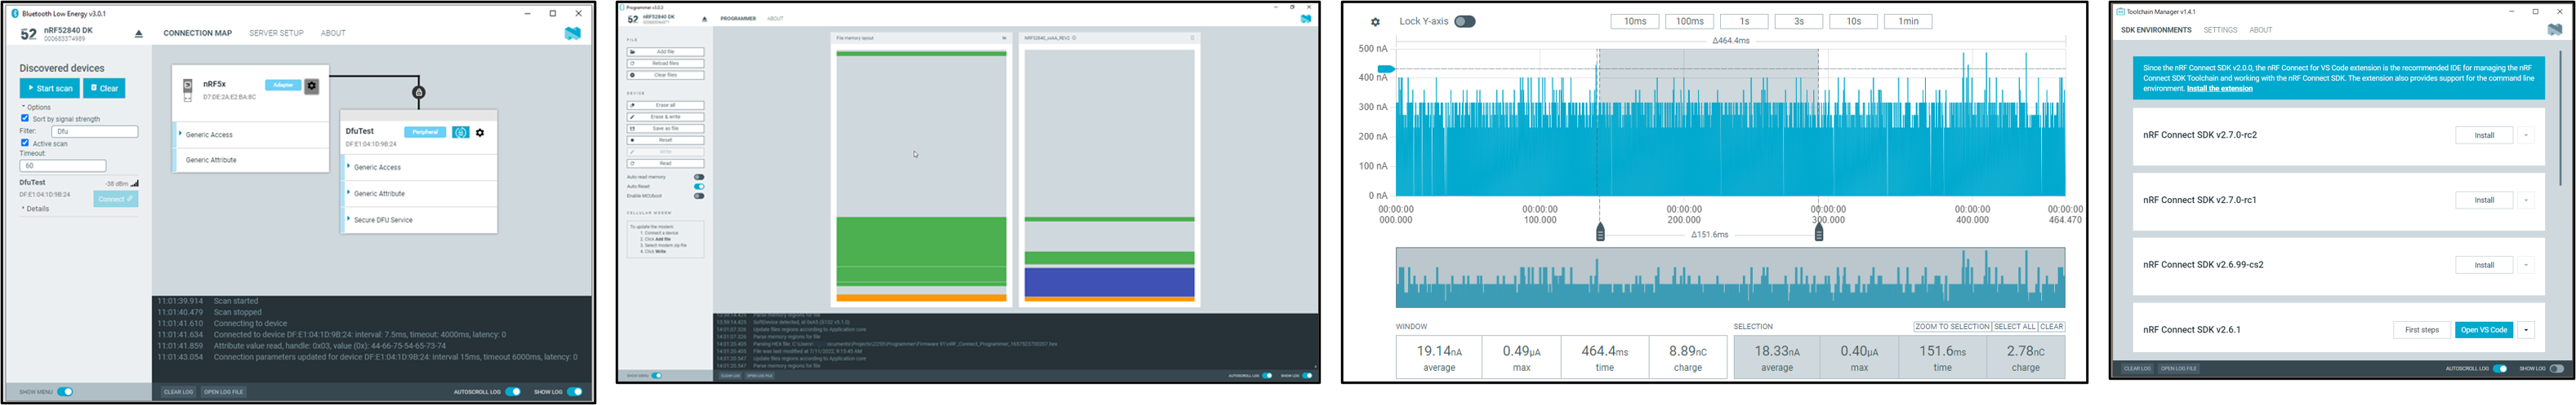2576x405 pixels.
Task: Select 10ms time window button
Action: 1635,22
